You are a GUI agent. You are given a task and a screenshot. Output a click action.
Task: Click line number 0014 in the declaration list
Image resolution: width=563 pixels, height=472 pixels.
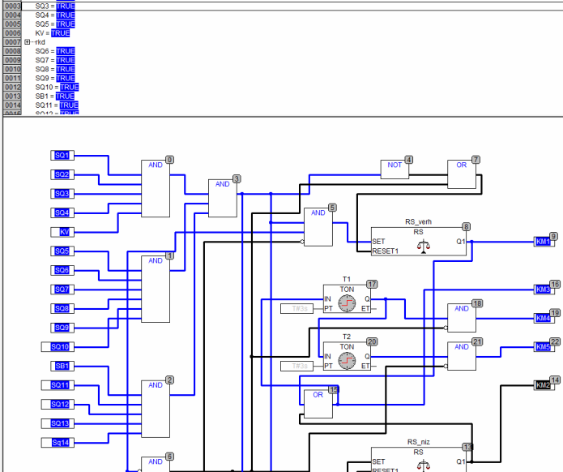[13, 105]
